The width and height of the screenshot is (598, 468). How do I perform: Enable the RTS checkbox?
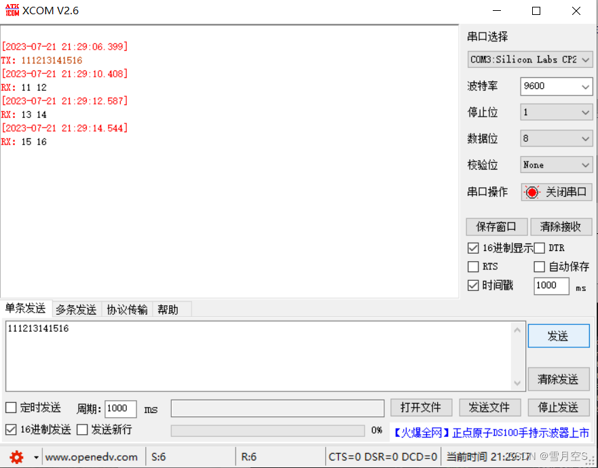pos(473,267)
